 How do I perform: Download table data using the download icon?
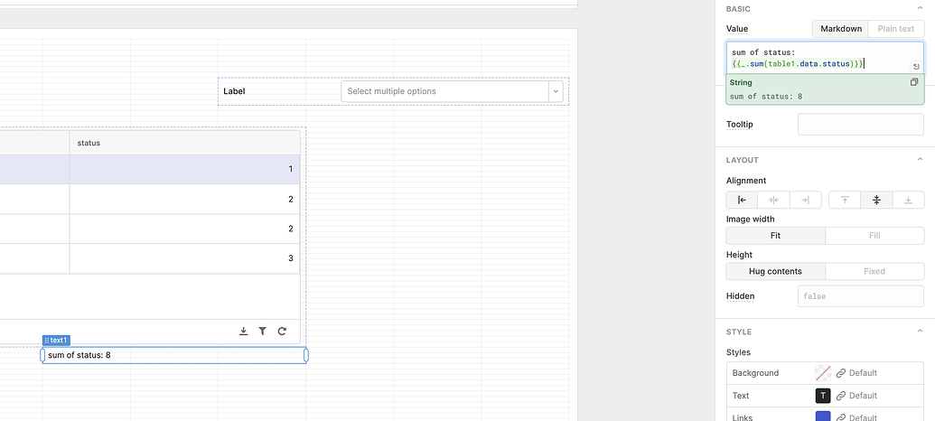point(243,332)
